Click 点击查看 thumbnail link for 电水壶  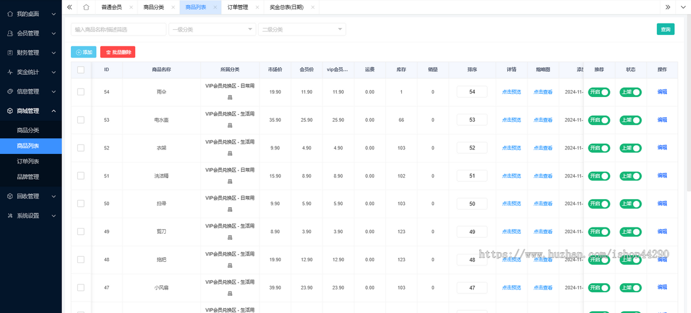click(x=543, y=120)
